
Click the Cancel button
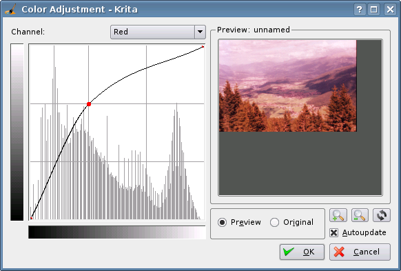(360, 252)
